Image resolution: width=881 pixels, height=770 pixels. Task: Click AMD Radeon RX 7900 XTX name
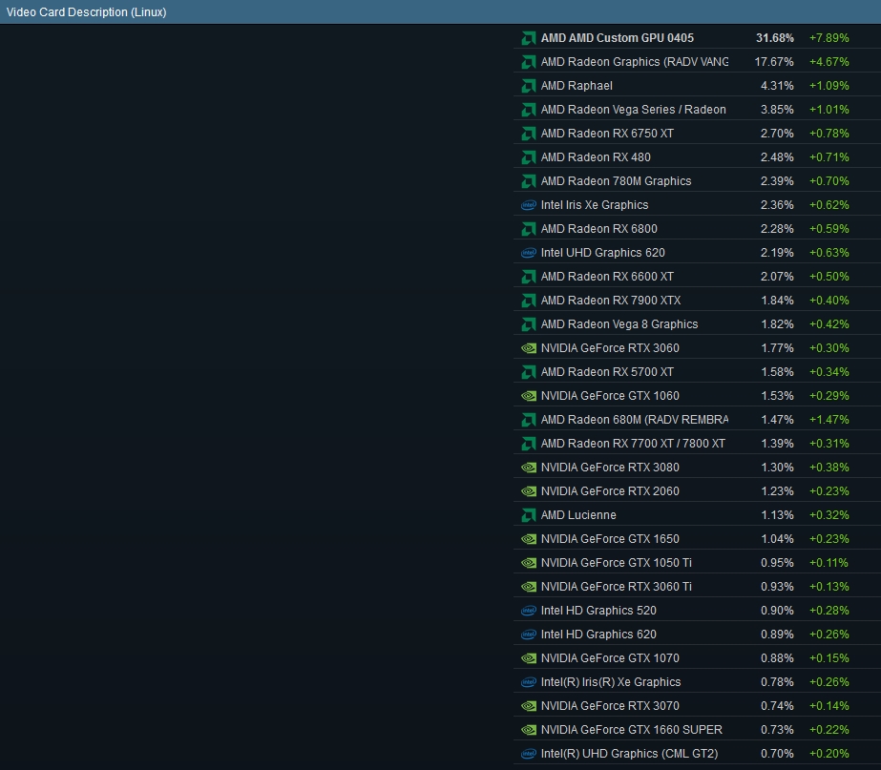tap(611, 301)
